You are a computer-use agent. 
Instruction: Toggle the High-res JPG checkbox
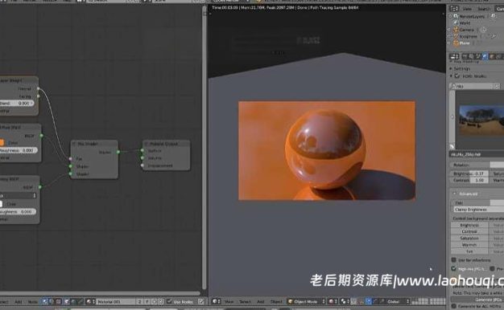[454, 268]
